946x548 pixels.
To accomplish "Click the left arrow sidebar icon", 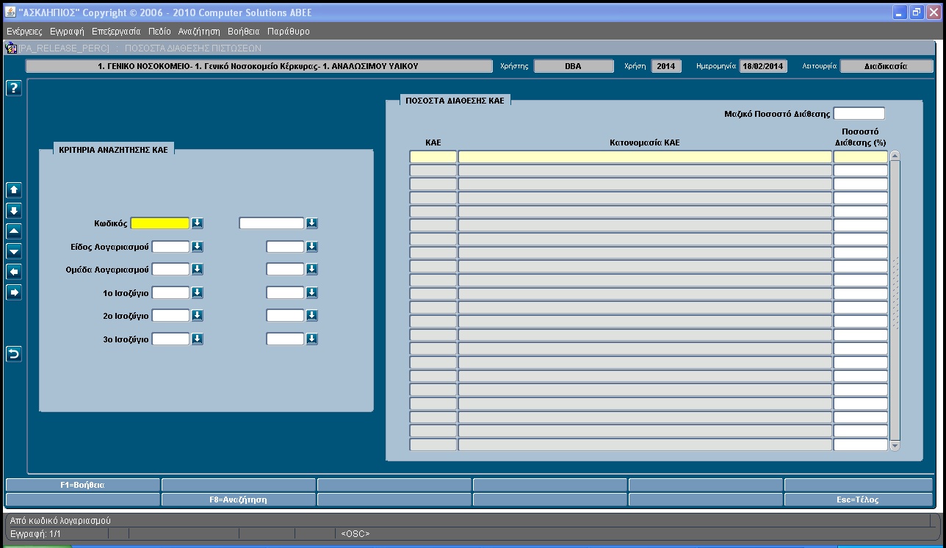I will click(x=13, y=272).
